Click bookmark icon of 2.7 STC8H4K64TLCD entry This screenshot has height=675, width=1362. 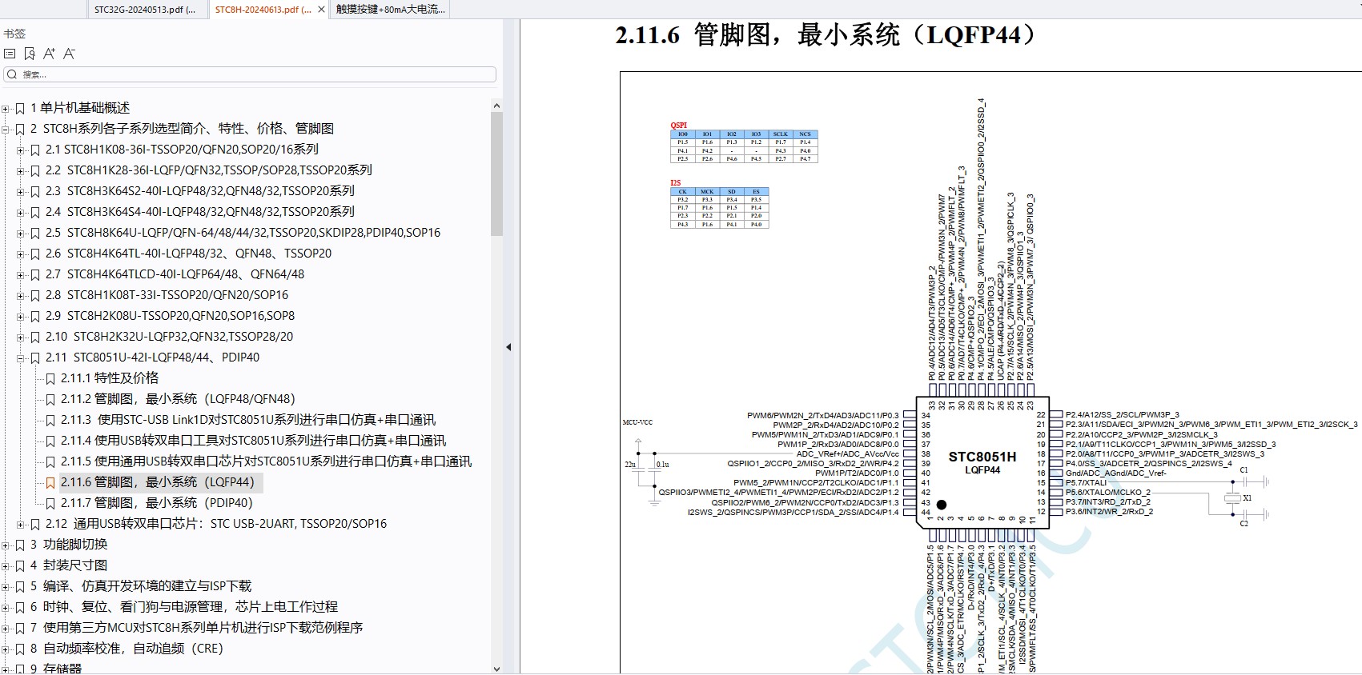click(35, 274)
